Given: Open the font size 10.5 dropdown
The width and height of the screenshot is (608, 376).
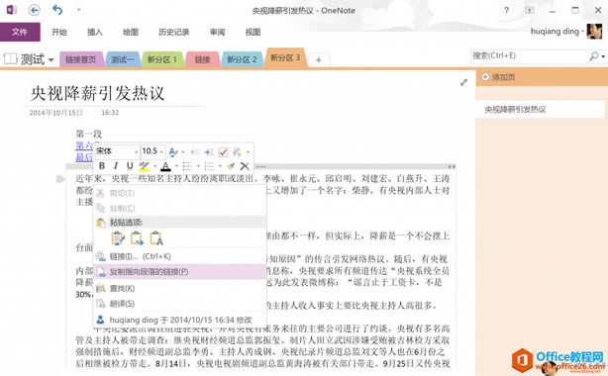Looking at the screenshot, I should (152, 151).
